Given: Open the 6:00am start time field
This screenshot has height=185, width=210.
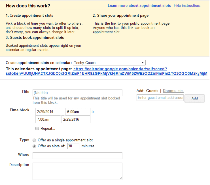Looking at the screenshot, I should (x=77, y=112).
